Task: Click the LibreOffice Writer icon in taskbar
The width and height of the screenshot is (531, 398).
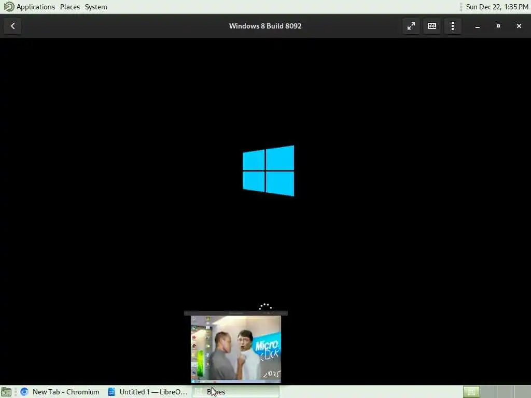Action: (111, 392)
